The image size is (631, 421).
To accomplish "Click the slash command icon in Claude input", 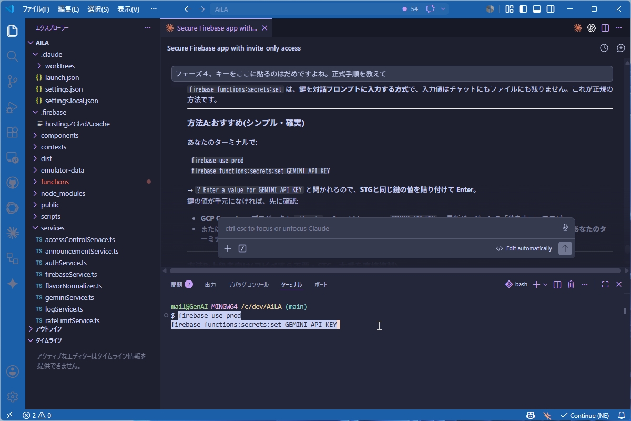I will point(242,248).
